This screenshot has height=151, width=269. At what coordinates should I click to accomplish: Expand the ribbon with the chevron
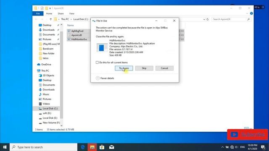[x=247, y=13]
